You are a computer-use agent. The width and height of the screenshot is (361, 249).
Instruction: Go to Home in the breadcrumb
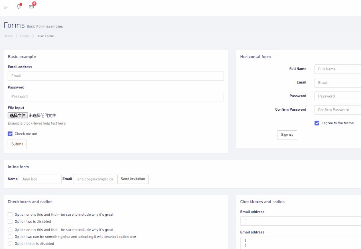[9, 36]
